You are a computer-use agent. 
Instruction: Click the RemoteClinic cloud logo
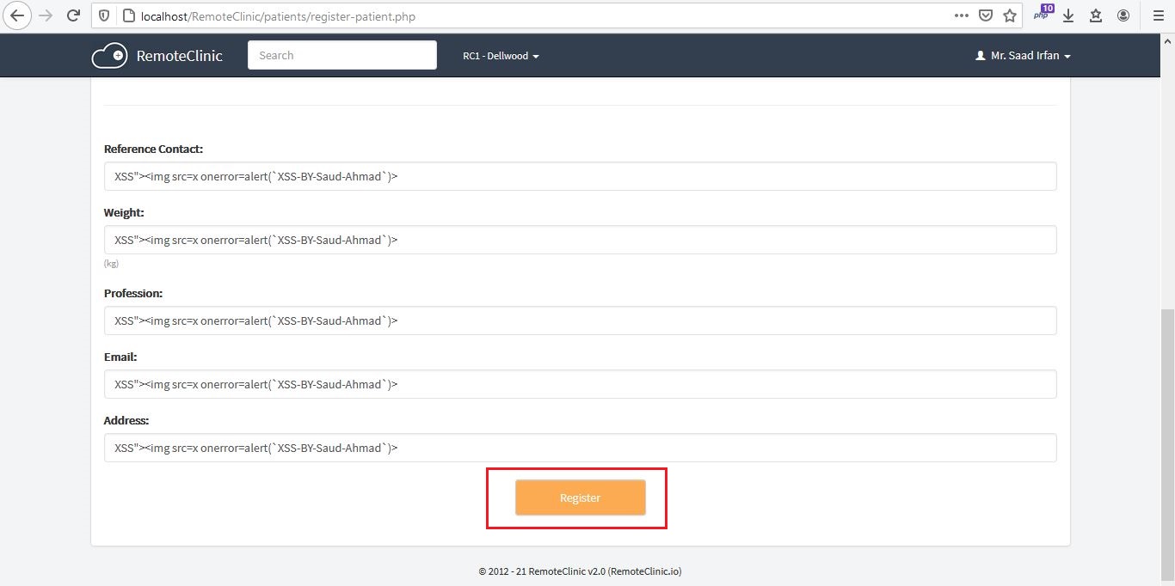point(109,56)
